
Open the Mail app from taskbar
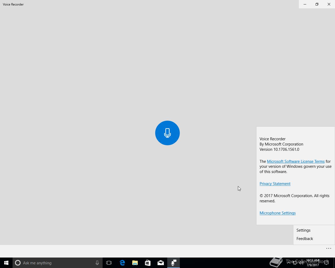pos(161,263)
